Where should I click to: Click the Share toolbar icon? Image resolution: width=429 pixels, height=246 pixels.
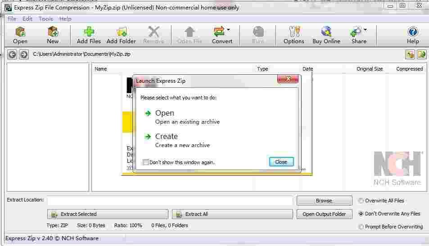click(356, 32)
